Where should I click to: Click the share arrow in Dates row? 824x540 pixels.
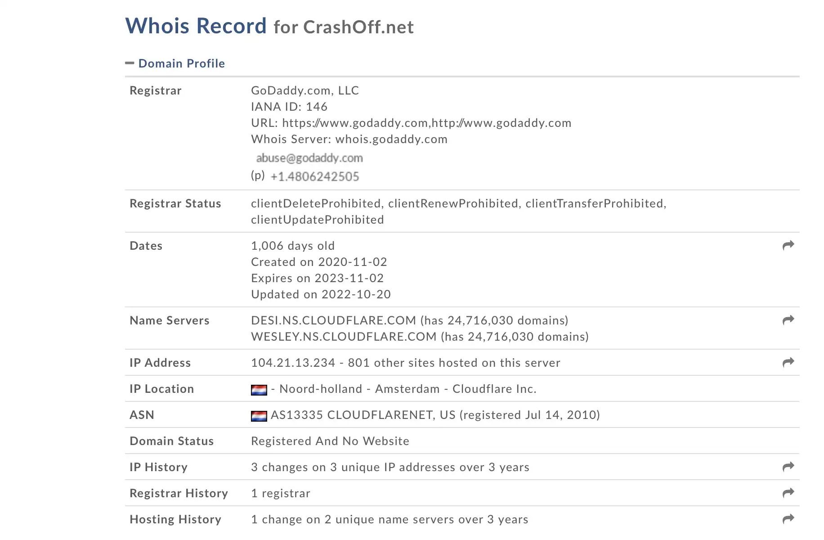788,245
